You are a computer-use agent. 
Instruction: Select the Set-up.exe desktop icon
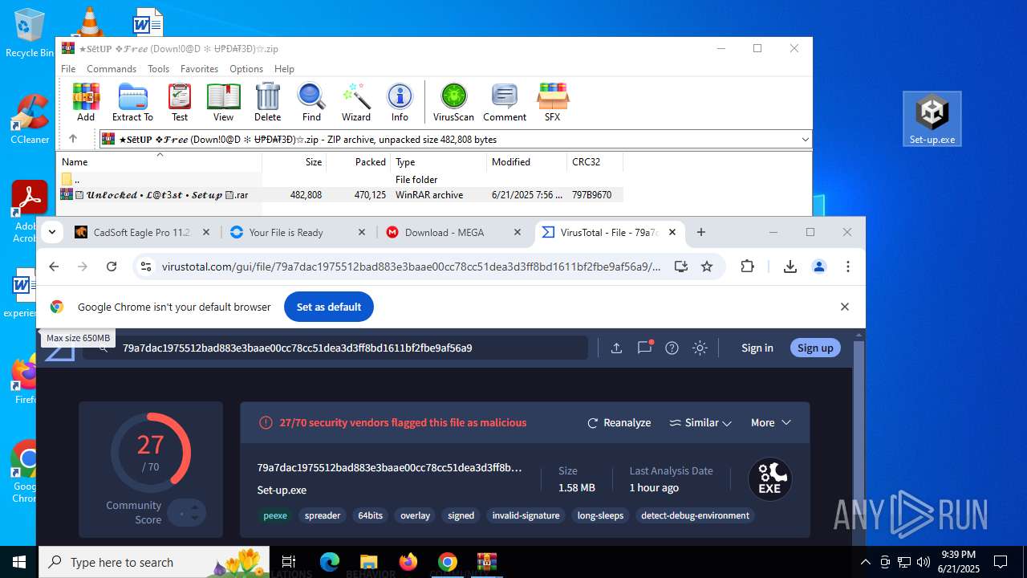[932, 119]
